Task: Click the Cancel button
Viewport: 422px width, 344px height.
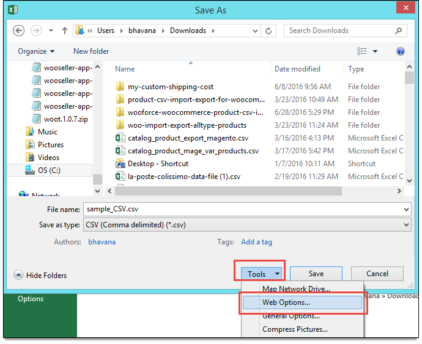Action: pos(377,274)
